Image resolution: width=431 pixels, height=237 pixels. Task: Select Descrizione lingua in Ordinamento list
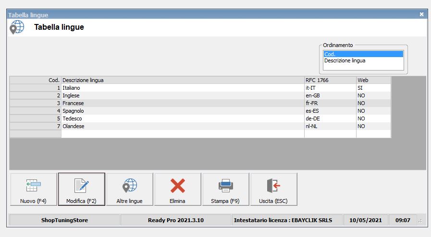[363, 60]
